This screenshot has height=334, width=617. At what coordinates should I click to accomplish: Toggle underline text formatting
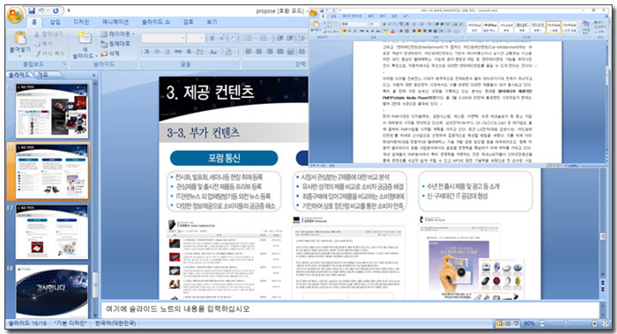[167, 51]
